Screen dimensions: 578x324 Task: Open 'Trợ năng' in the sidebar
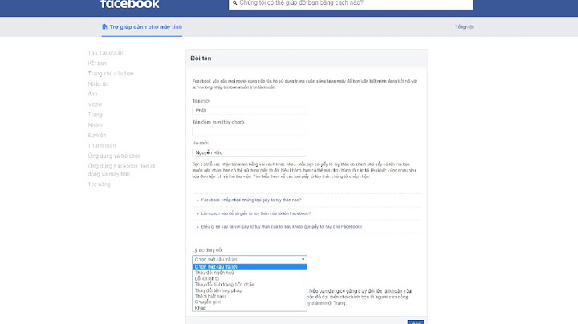100,184
